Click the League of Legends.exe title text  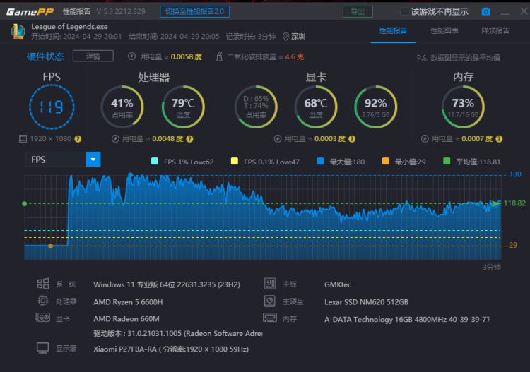[70, 27]
